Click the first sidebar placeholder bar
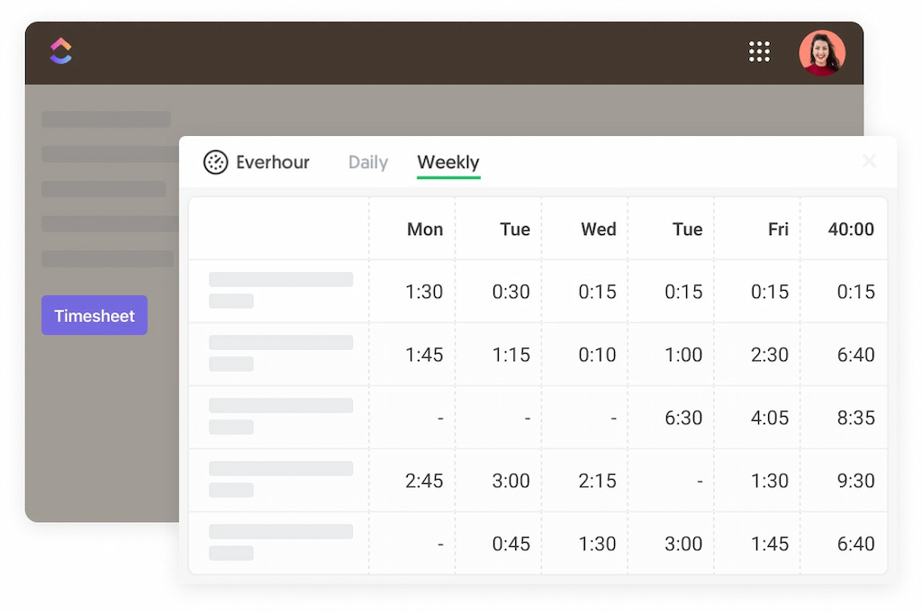The width and height of the screenshot is (922, 612). click(x=105, y=118)
